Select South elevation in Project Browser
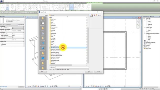The image size is (160, 90). (149, 38)
